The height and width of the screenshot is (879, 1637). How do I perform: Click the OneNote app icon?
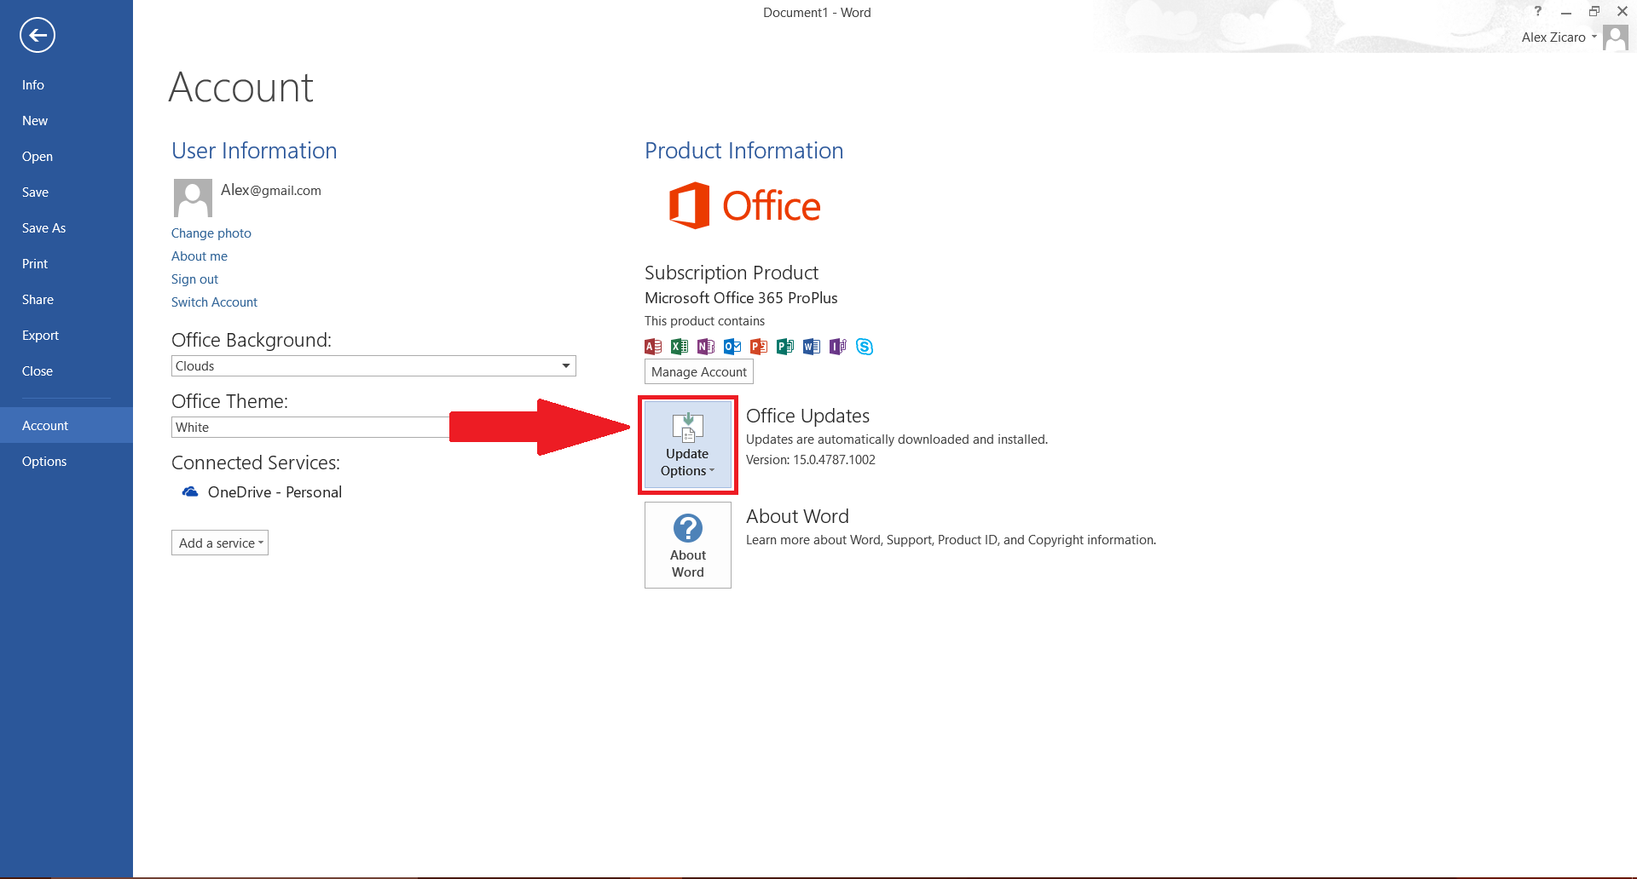706,347
